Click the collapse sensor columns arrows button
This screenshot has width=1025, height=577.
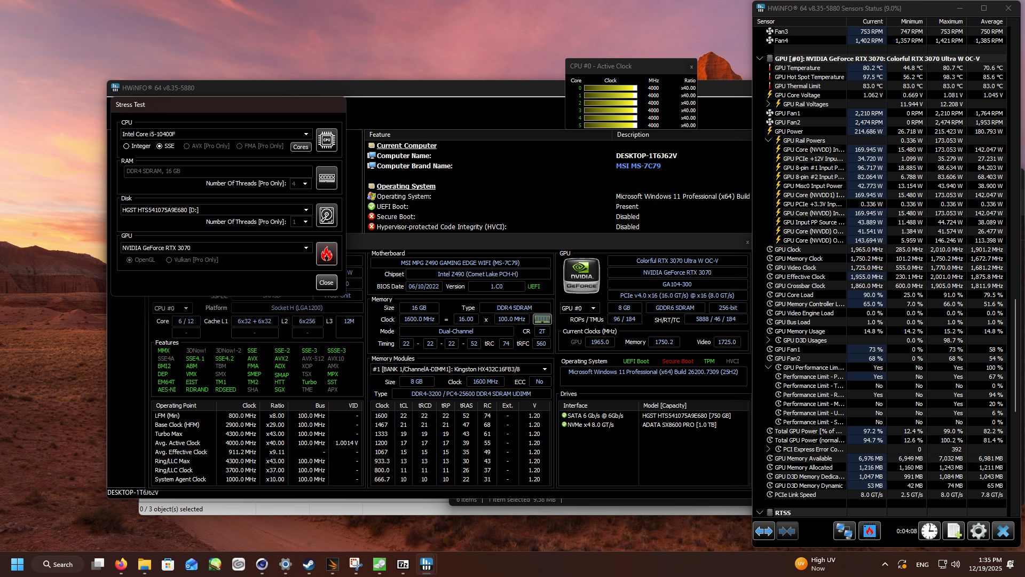[787, 531]
